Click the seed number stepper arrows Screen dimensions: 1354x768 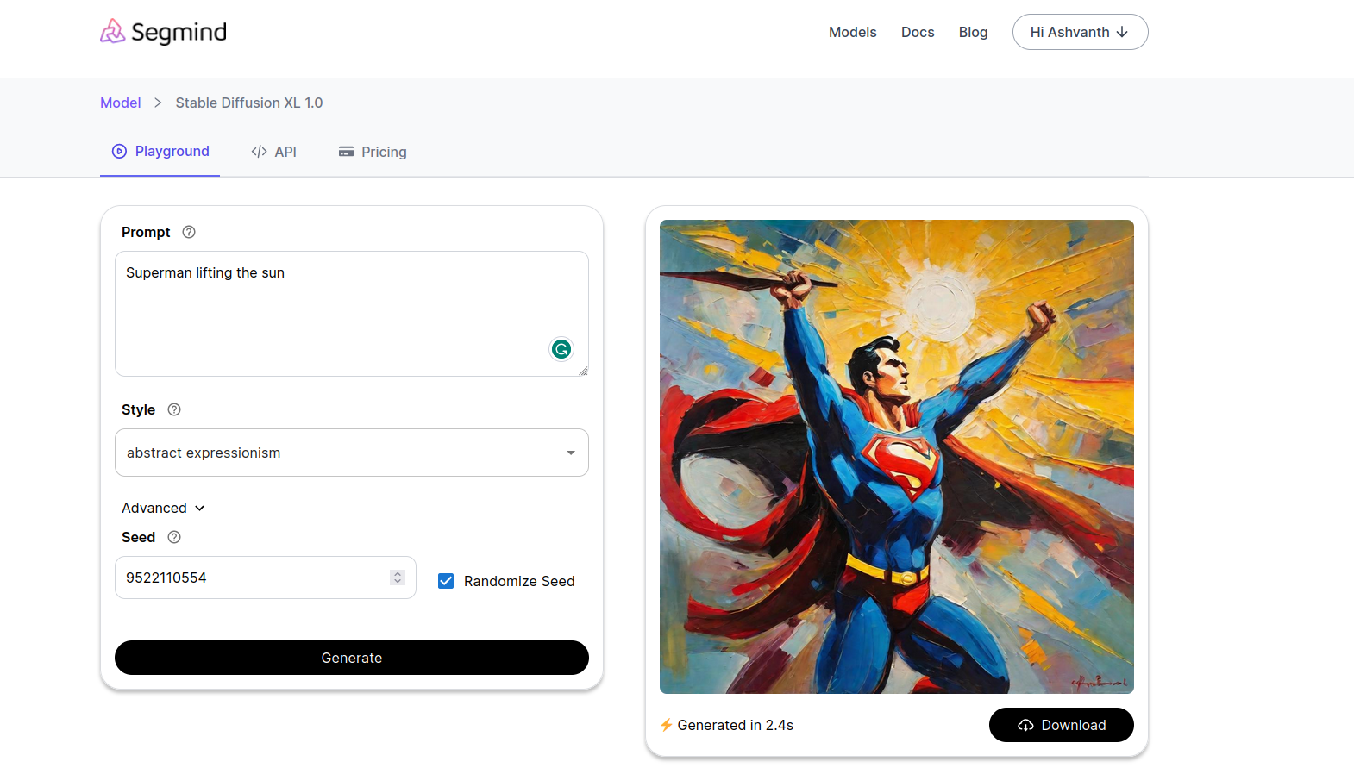[x=398, y=578]
